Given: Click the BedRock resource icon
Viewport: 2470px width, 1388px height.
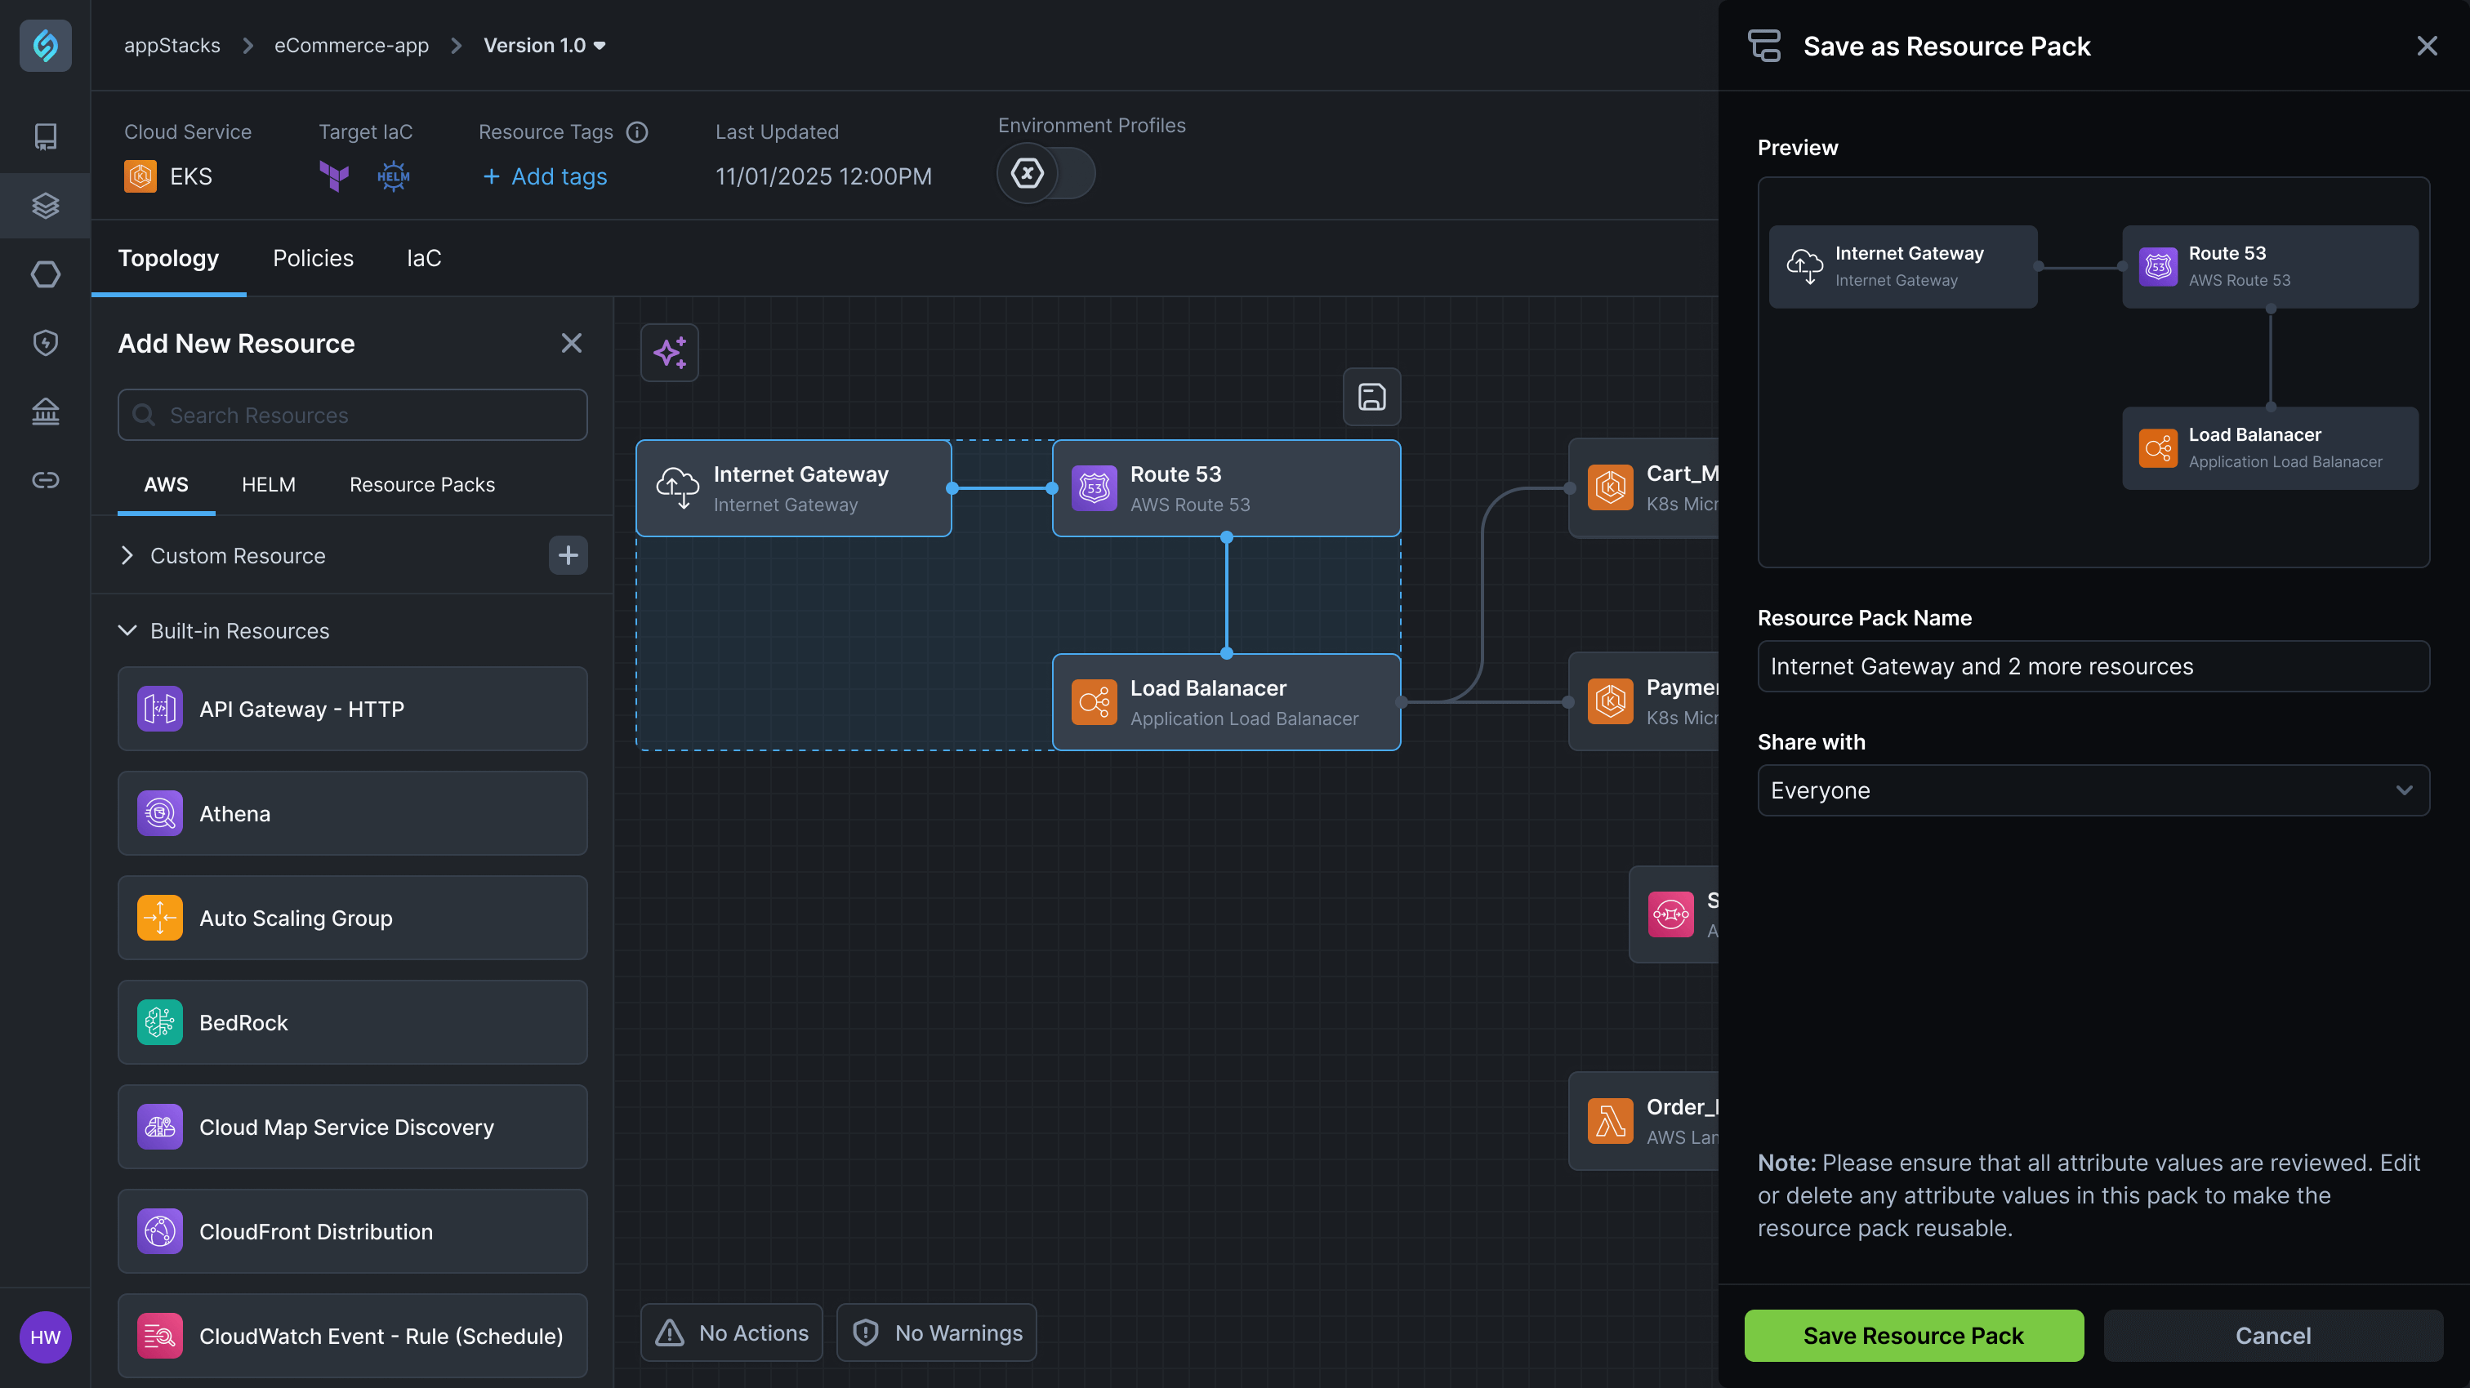Looking at the screenshot, I should pyautogui.click(x=159, y=1022).
